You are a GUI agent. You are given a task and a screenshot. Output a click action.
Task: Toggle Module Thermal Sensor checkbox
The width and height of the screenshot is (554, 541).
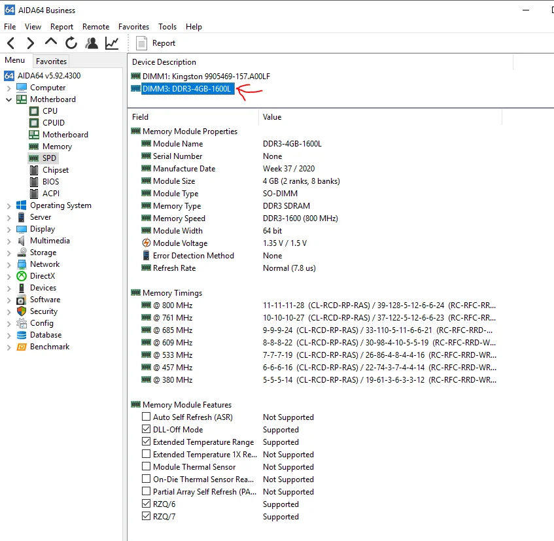click(x=146, y=466)
